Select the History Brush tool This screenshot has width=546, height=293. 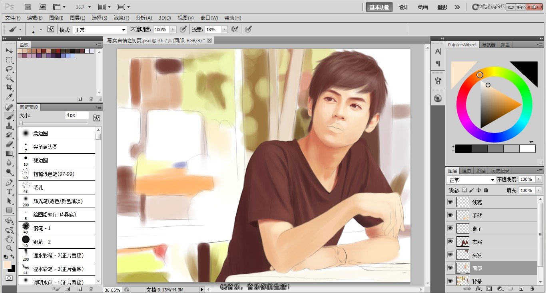point(9,135)
